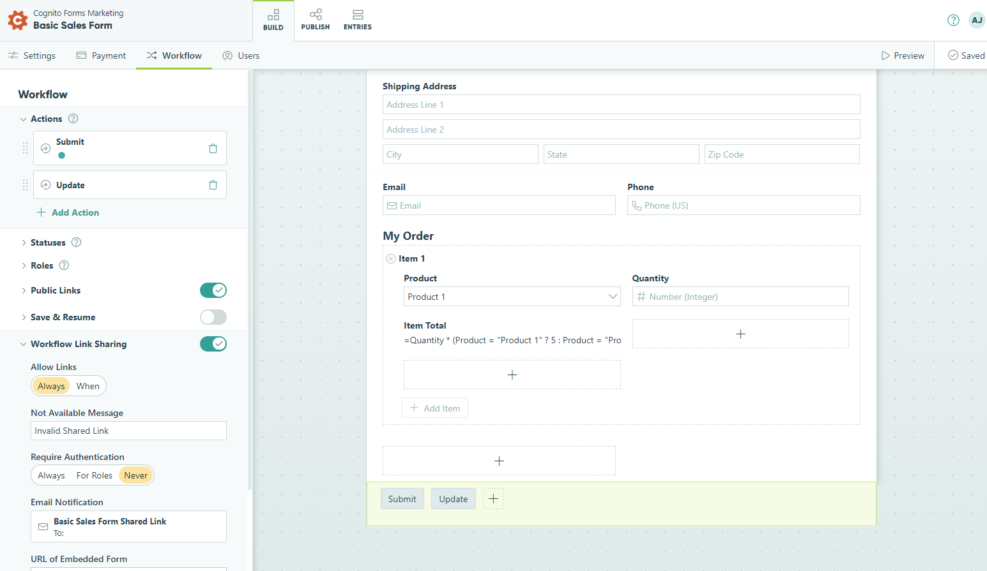The height and width of the screenshot is (571, 987).
Task: Turn off the Public Links toggle
Action: [x=213, y=290]
